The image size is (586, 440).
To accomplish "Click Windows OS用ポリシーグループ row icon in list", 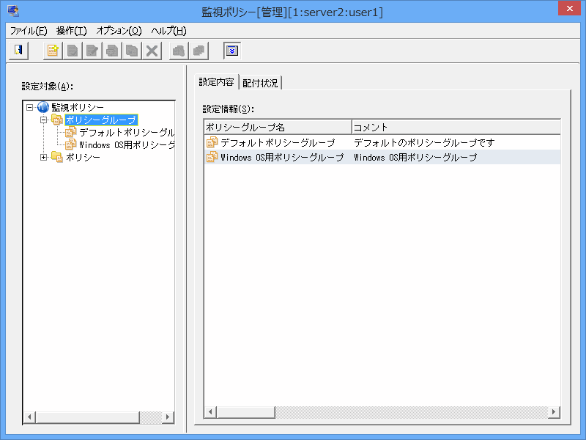I will tap(212, 157).
